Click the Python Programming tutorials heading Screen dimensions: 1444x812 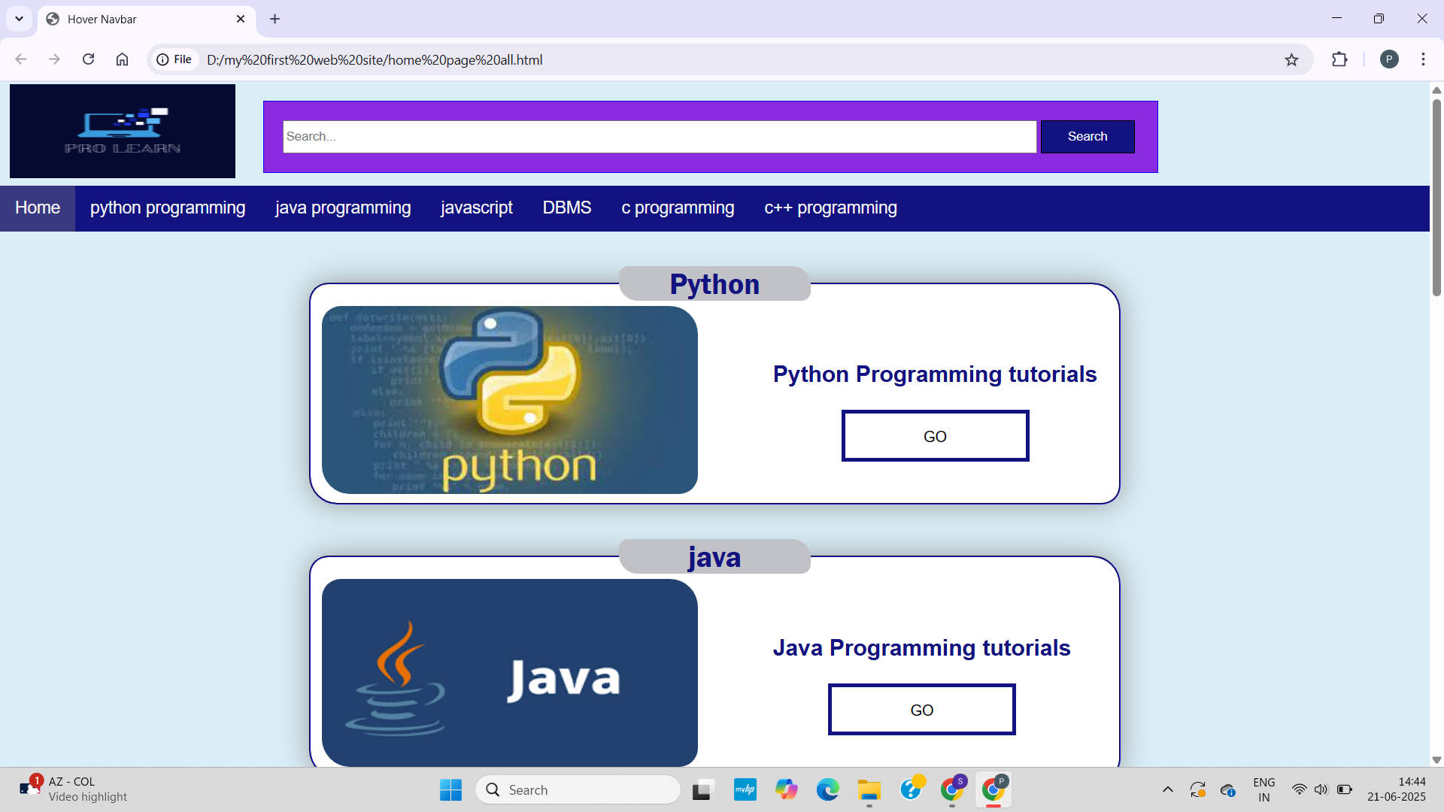pos(935,374)
